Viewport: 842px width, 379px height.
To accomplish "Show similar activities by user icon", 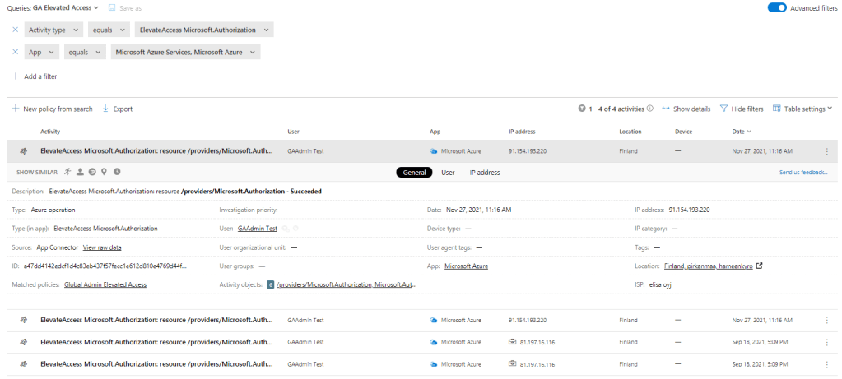I will [x=80, y=172].
